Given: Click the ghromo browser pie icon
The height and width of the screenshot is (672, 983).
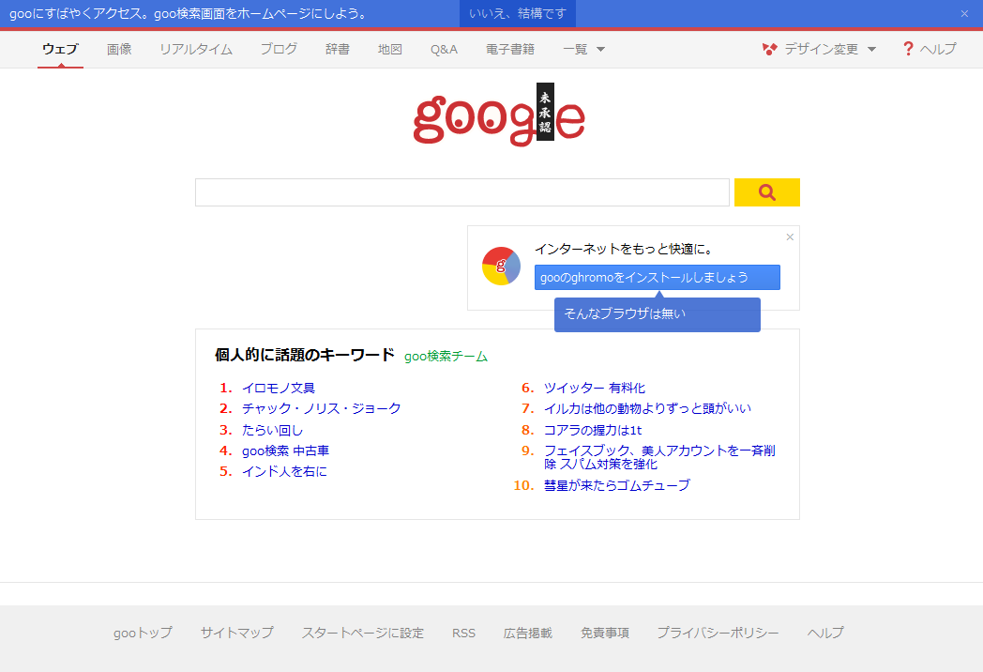Looking at the screenshot, I should (501, 267).
